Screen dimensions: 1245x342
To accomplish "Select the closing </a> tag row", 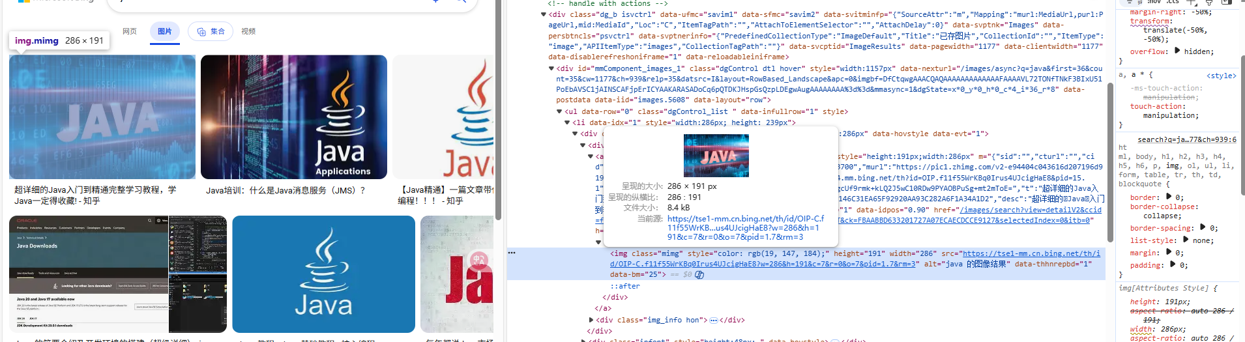I will pyautogui.click(x=603, y=308).
